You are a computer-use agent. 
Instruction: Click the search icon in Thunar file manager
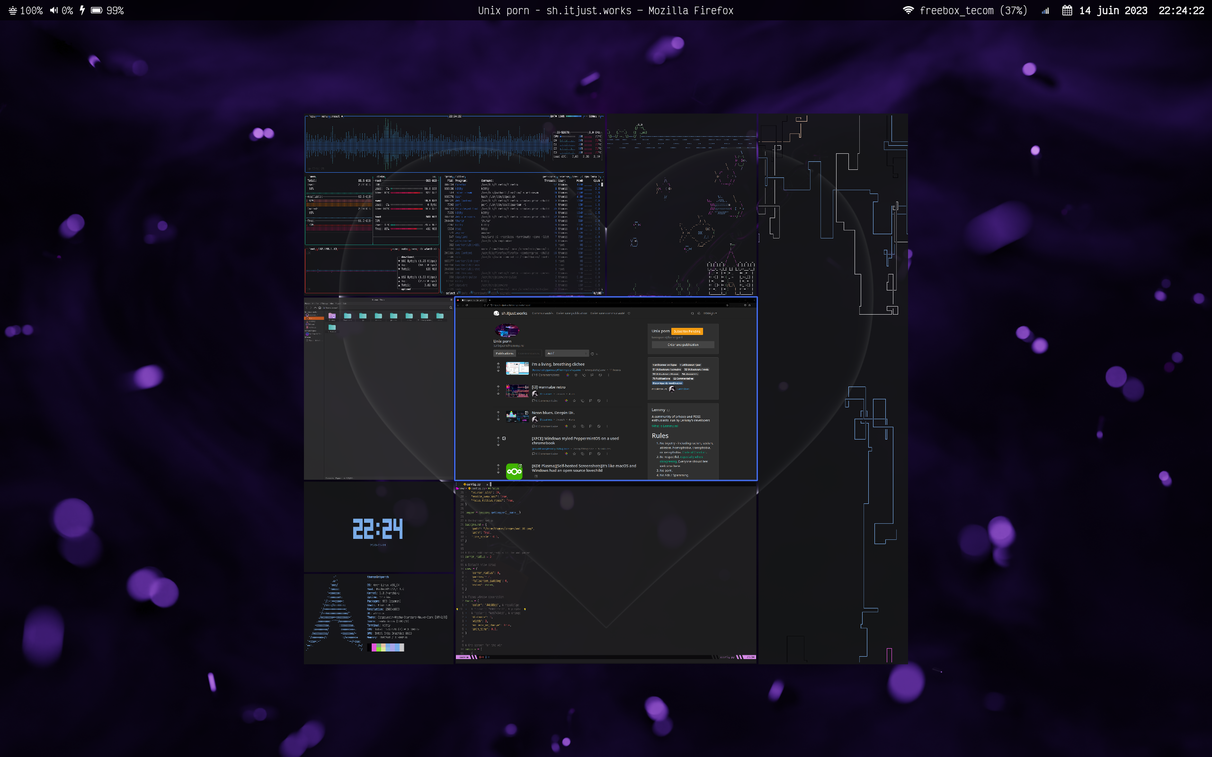pos(450,308)
